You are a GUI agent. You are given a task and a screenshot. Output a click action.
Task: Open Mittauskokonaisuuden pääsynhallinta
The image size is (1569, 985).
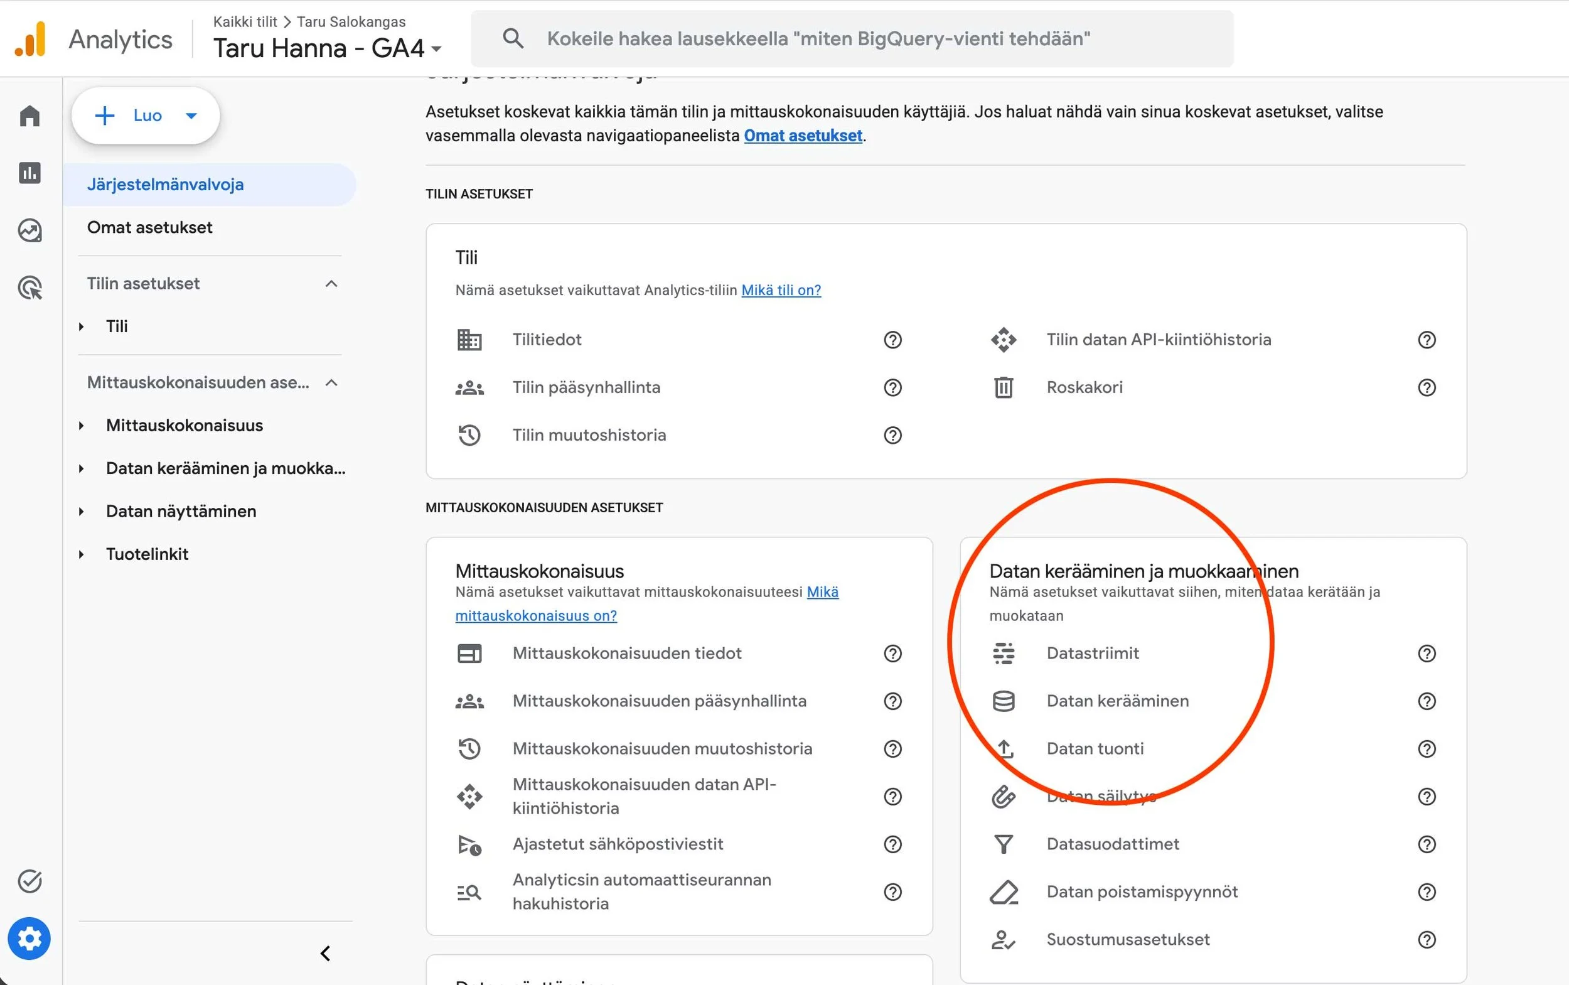click(659, 701)
